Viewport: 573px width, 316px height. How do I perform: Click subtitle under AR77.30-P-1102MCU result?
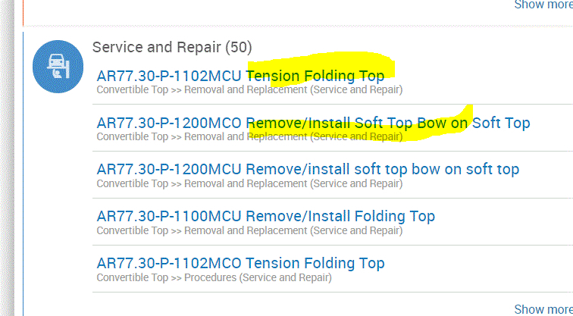click(249, 89)
